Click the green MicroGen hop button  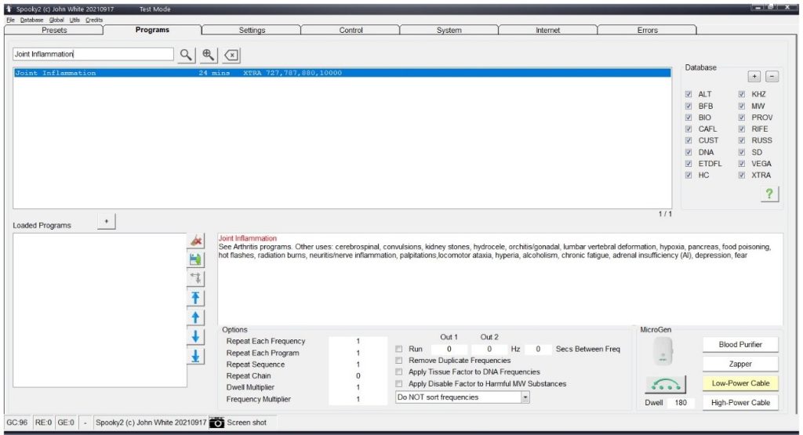pyautogui.click(x=664, y=384)
